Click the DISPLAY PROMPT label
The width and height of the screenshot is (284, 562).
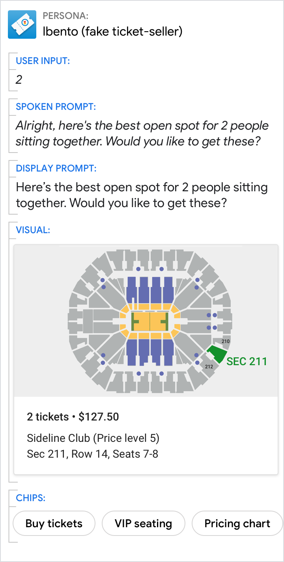tap(55, 168)
